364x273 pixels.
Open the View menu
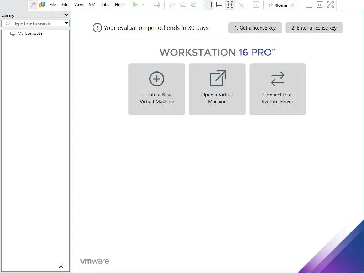tap(79, 5)
